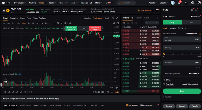Switch to the Overview tab
The width and height of the screenshot is (202, 110).
pos(14,18)
